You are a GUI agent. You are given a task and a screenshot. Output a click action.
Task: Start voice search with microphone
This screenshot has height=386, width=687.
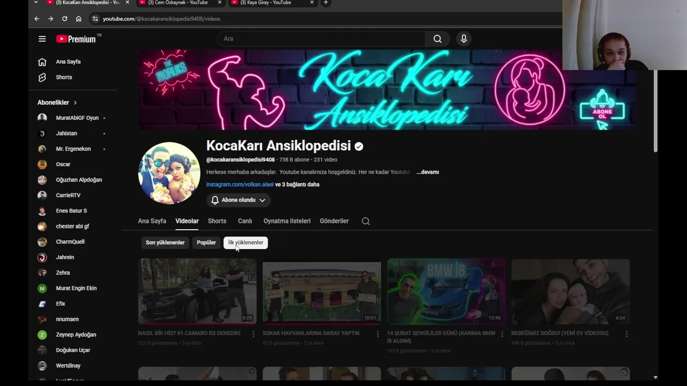[x=464, y=39]
